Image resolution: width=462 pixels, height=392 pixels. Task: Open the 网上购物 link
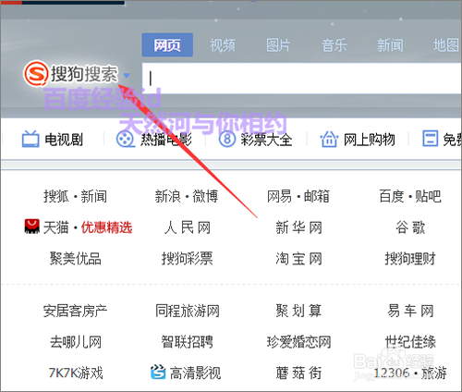coord(370,140)
